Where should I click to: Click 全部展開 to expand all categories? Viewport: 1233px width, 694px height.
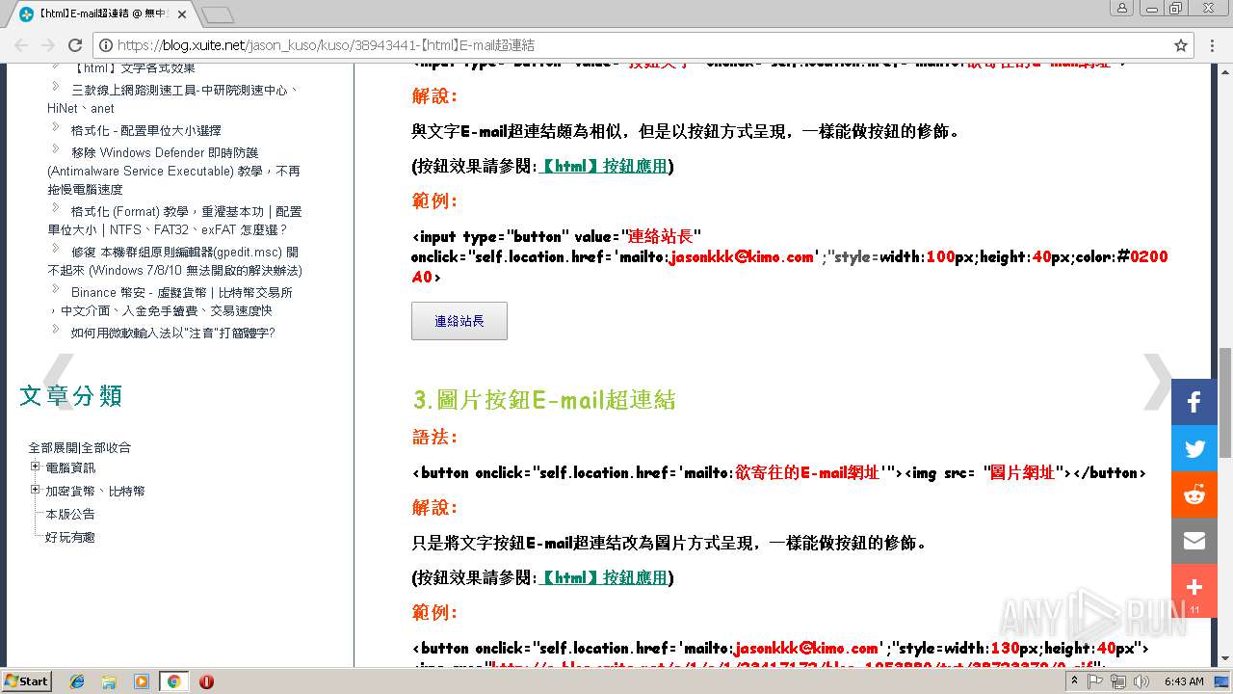pyautogui.click(x=53, y=447)
